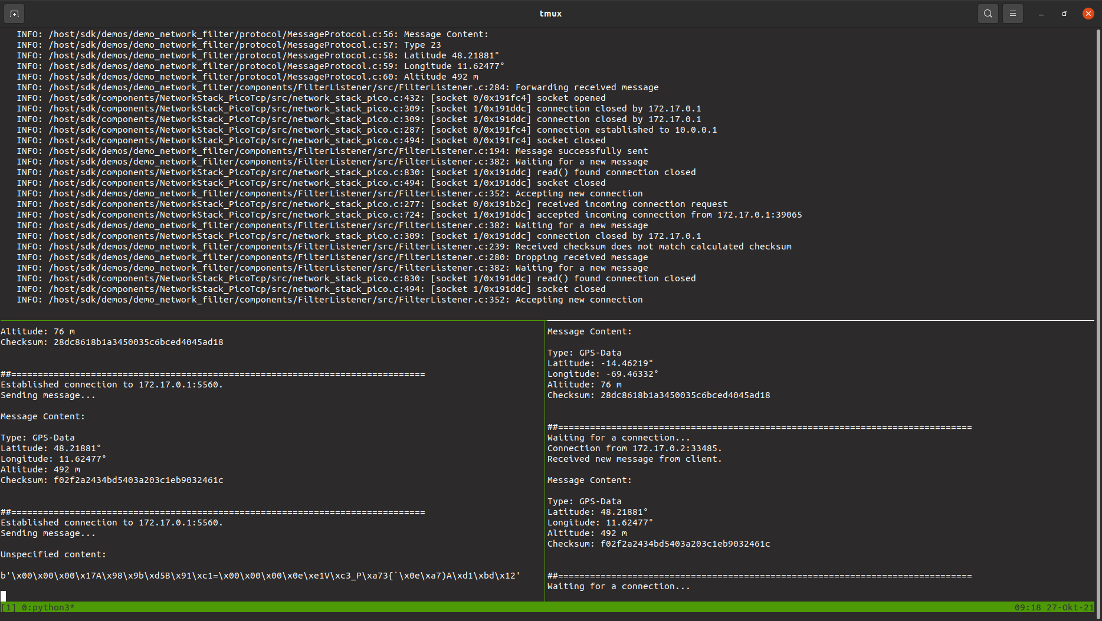Screen dimensions: 1102x621
Task: Click 'Longitude: 11.62477°' in the right pane
Action: coord(600,523)
